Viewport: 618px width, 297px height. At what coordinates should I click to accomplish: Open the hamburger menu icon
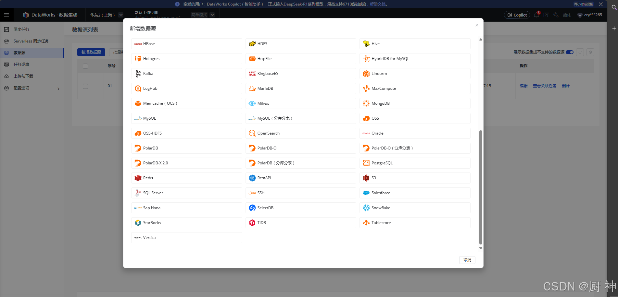click(6, 15)
